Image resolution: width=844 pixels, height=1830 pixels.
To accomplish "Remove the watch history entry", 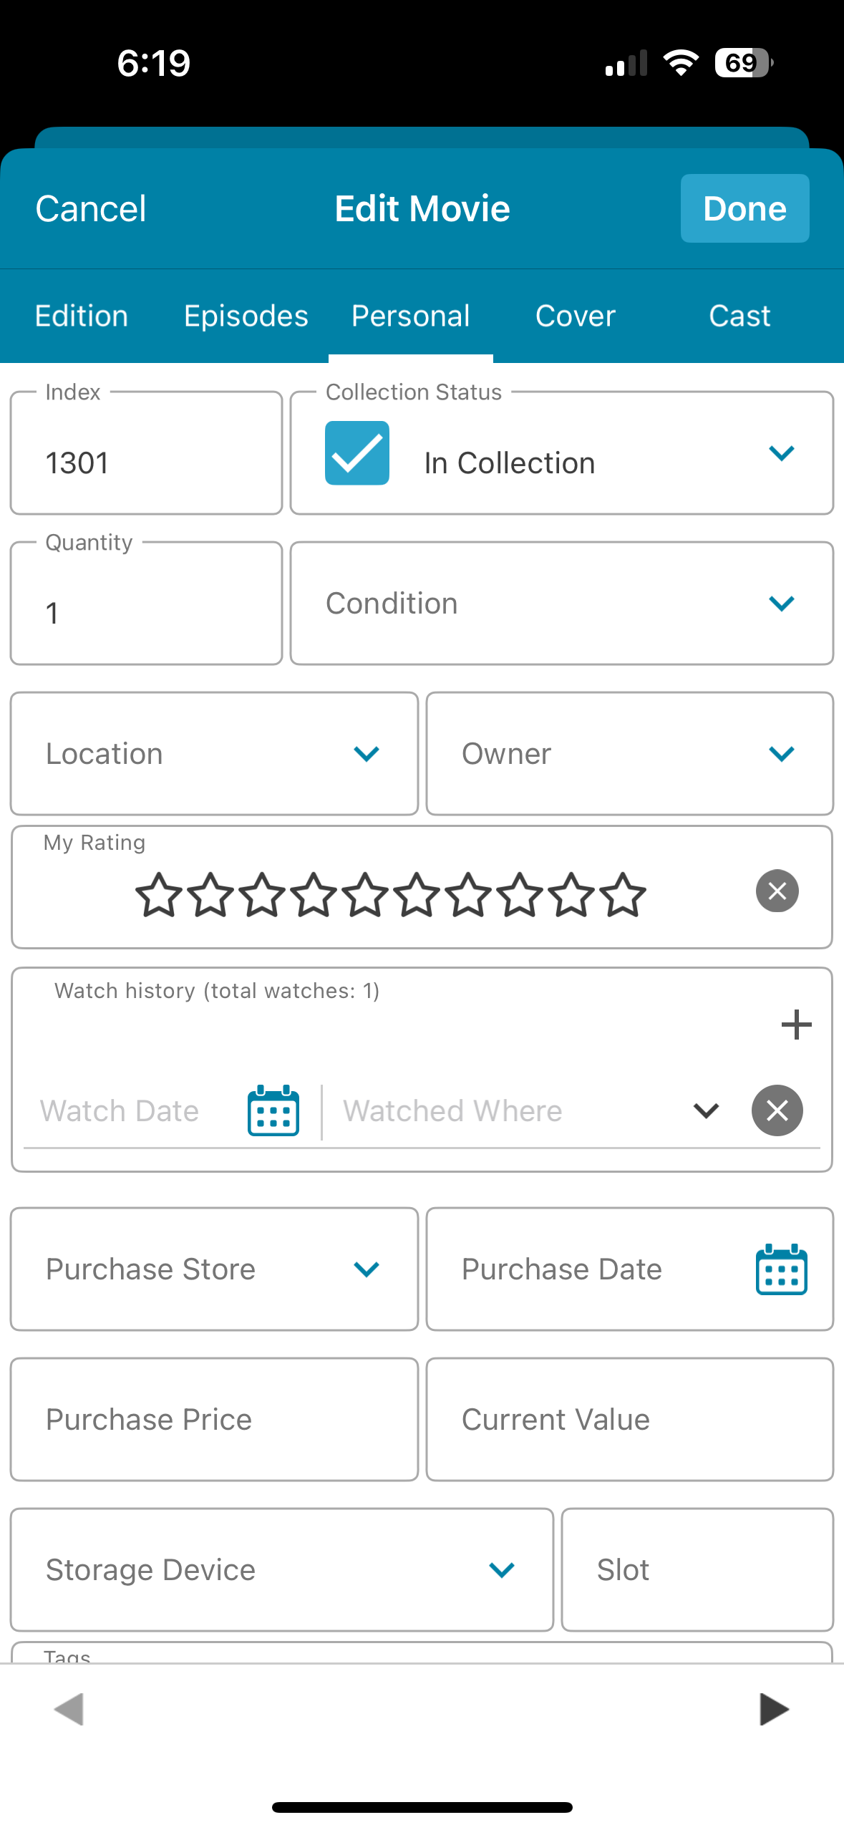I will coord(777,1110).
